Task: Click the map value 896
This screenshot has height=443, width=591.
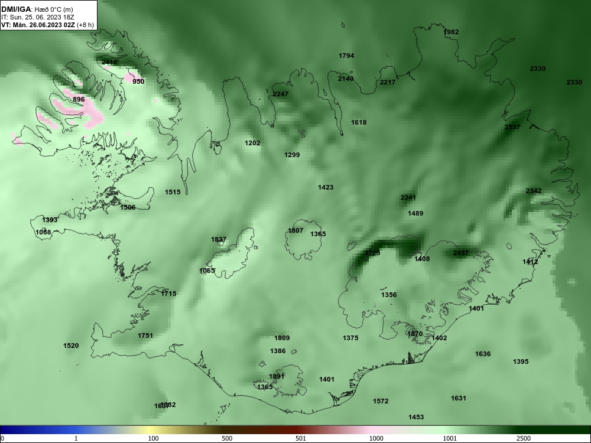Action: coord(79,99)
